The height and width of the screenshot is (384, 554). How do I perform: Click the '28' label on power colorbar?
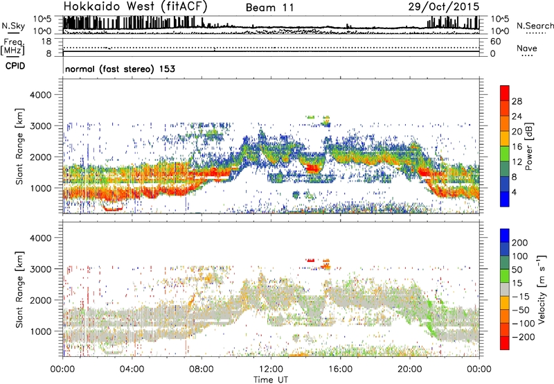[x=517, y=101]
